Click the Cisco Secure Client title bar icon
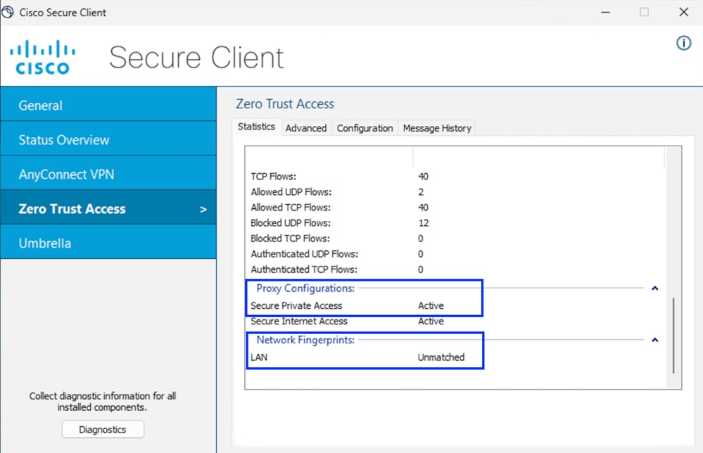This screenshot has width=703, height=453. [8, 12]
